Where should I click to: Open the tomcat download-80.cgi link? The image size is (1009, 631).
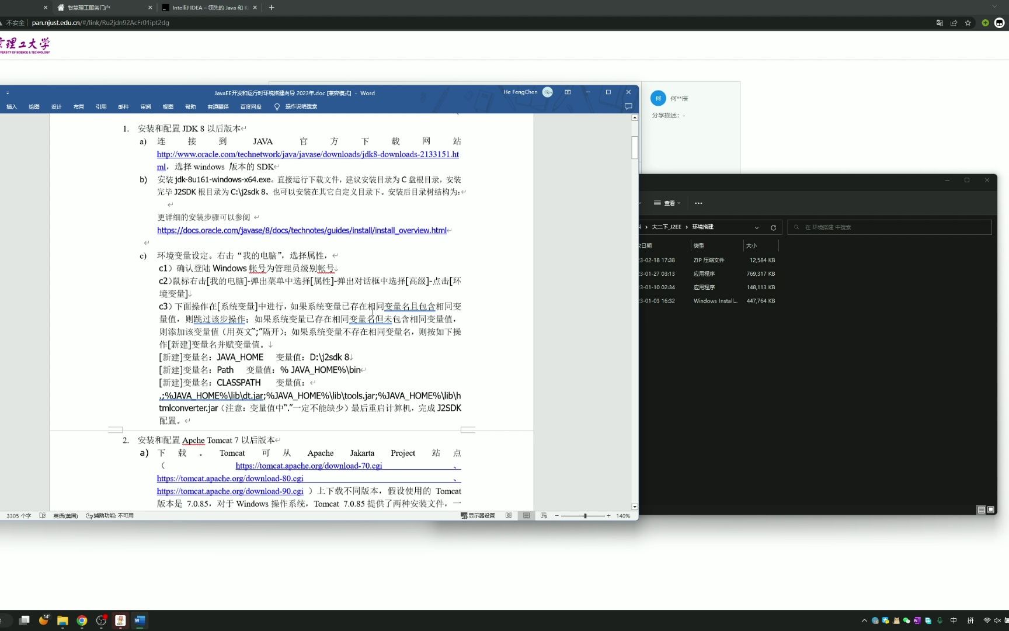pyautogui.click(x=230, y=479)
